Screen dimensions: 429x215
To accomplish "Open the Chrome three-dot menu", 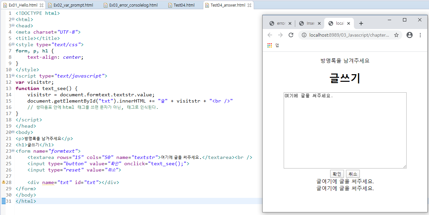I will (x=420, y=35).
